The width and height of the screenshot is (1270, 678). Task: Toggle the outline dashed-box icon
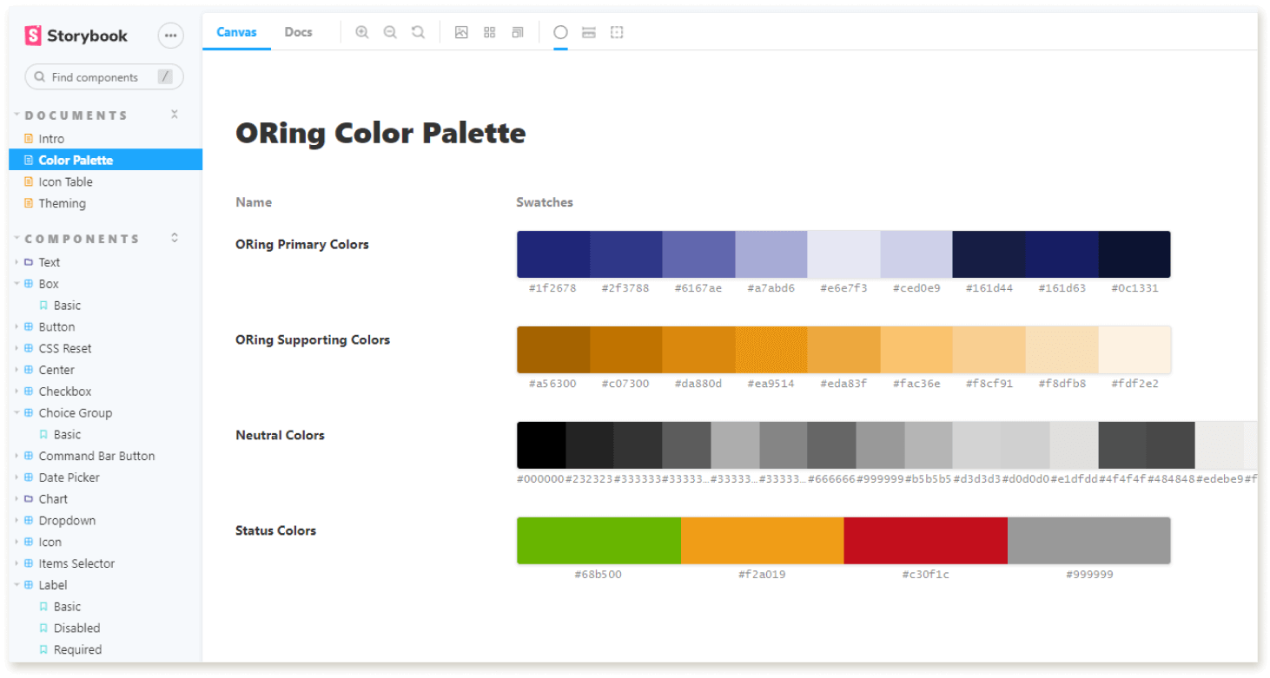[x=617, y=32]
